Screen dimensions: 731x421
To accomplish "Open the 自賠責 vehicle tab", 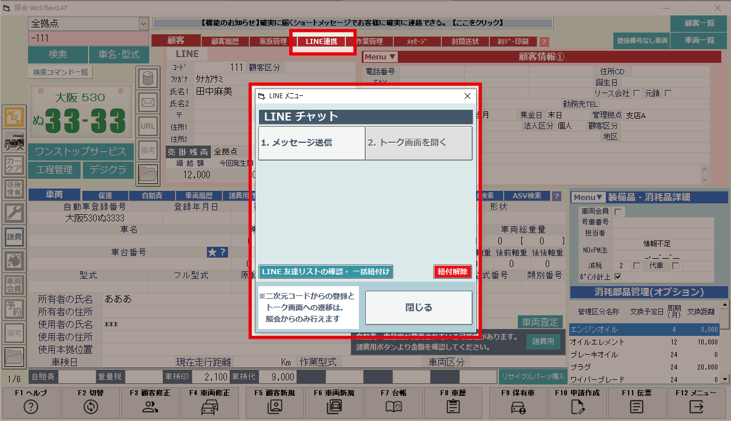I will tap(152, 195).
